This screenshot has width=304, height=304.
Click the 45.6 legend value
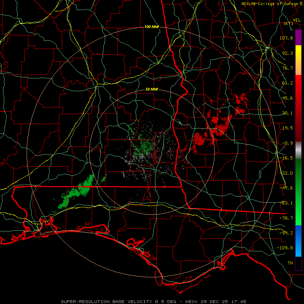(287, 98)
